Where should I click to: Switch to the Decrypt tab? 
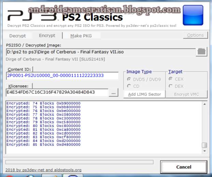point(17,36)
